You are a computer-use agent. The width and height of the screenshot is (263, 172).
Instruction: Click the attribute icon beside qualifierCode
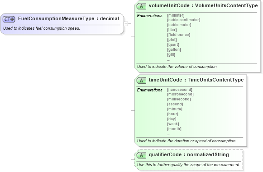tap(141, 155)
